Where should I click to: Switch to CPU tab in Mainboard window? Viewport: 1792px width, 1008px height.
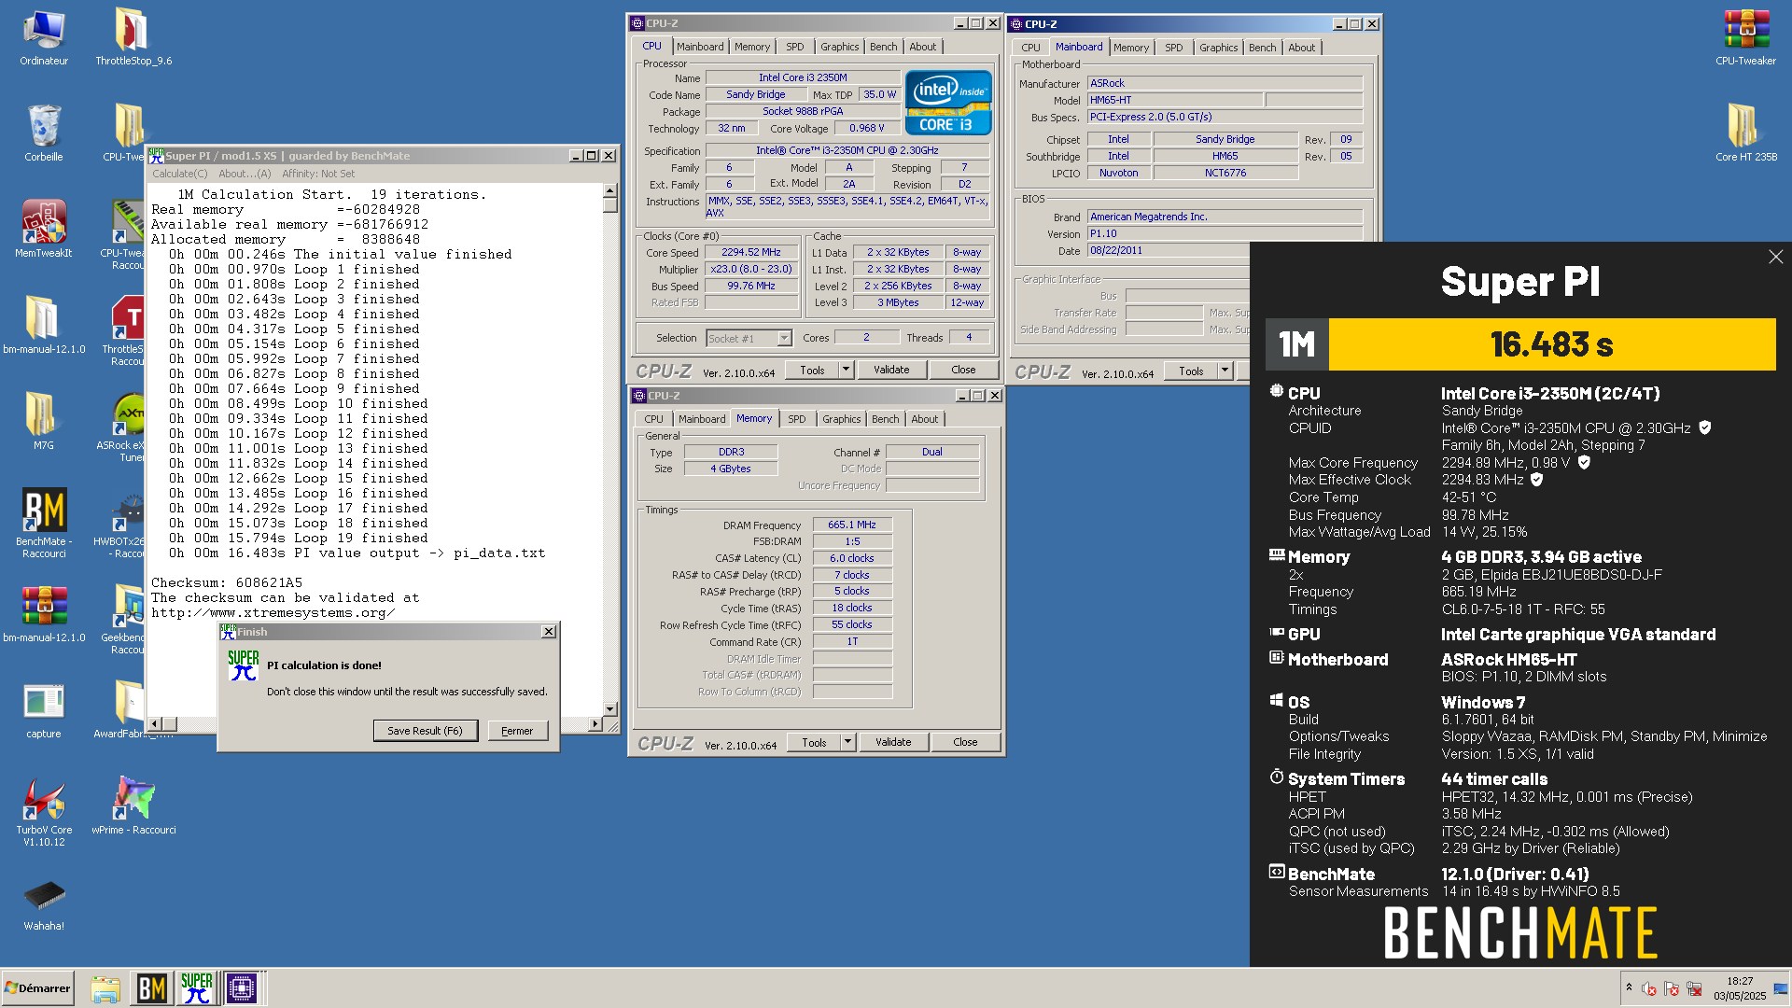tap(1030, 48)
